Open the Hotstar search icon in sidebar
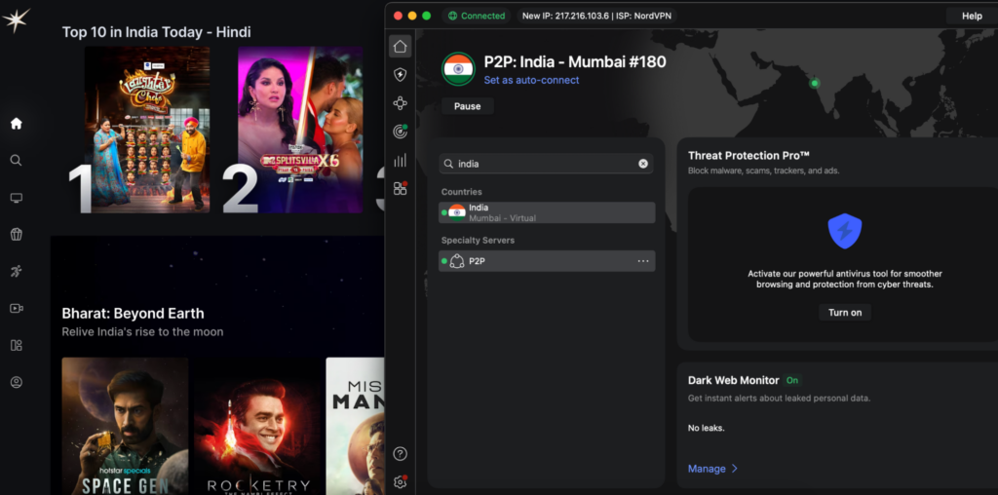Screen dimensions: 998x495 [17, 161]
